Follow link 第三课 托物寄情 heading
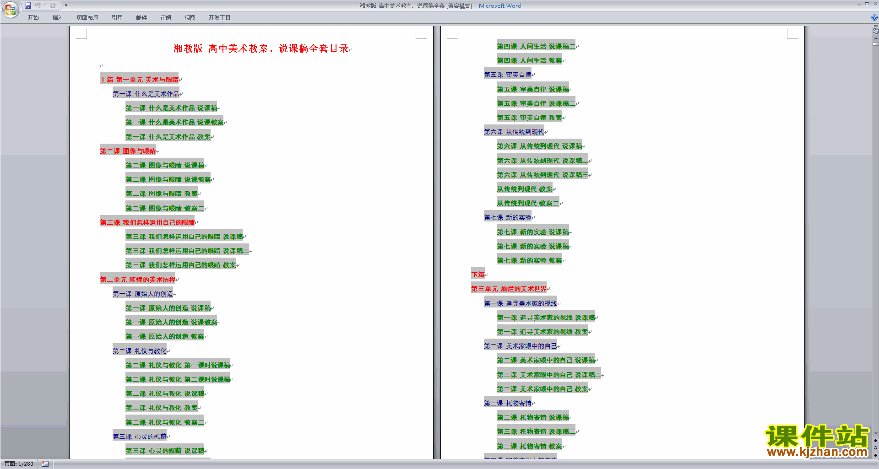879x469 pixels. (x=508, y=403)
